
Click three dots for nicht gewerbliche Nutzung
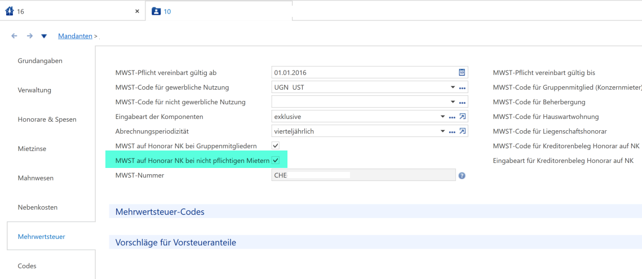pos(462,103)
